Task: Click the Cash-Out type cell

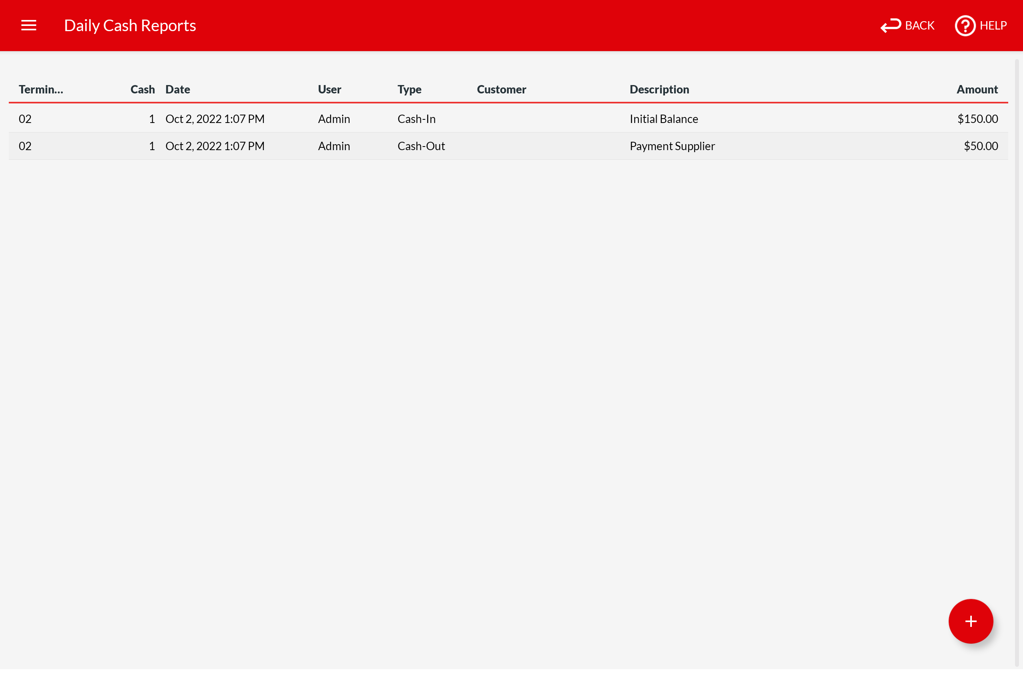Action: click(421, 147)
